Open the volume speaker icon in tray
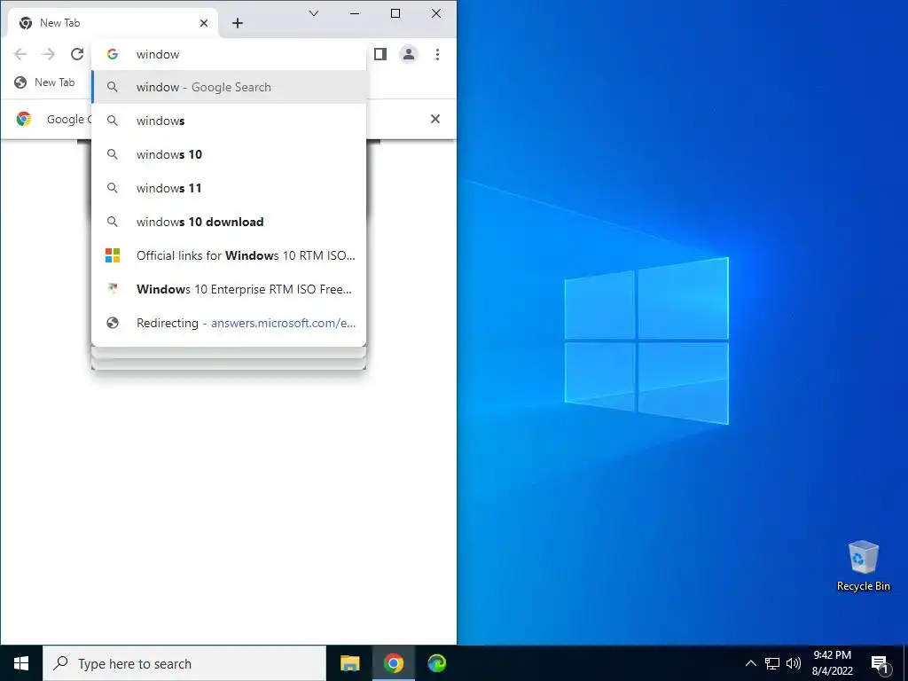Screen dimensions: 908x681 [x=794, y=663]
